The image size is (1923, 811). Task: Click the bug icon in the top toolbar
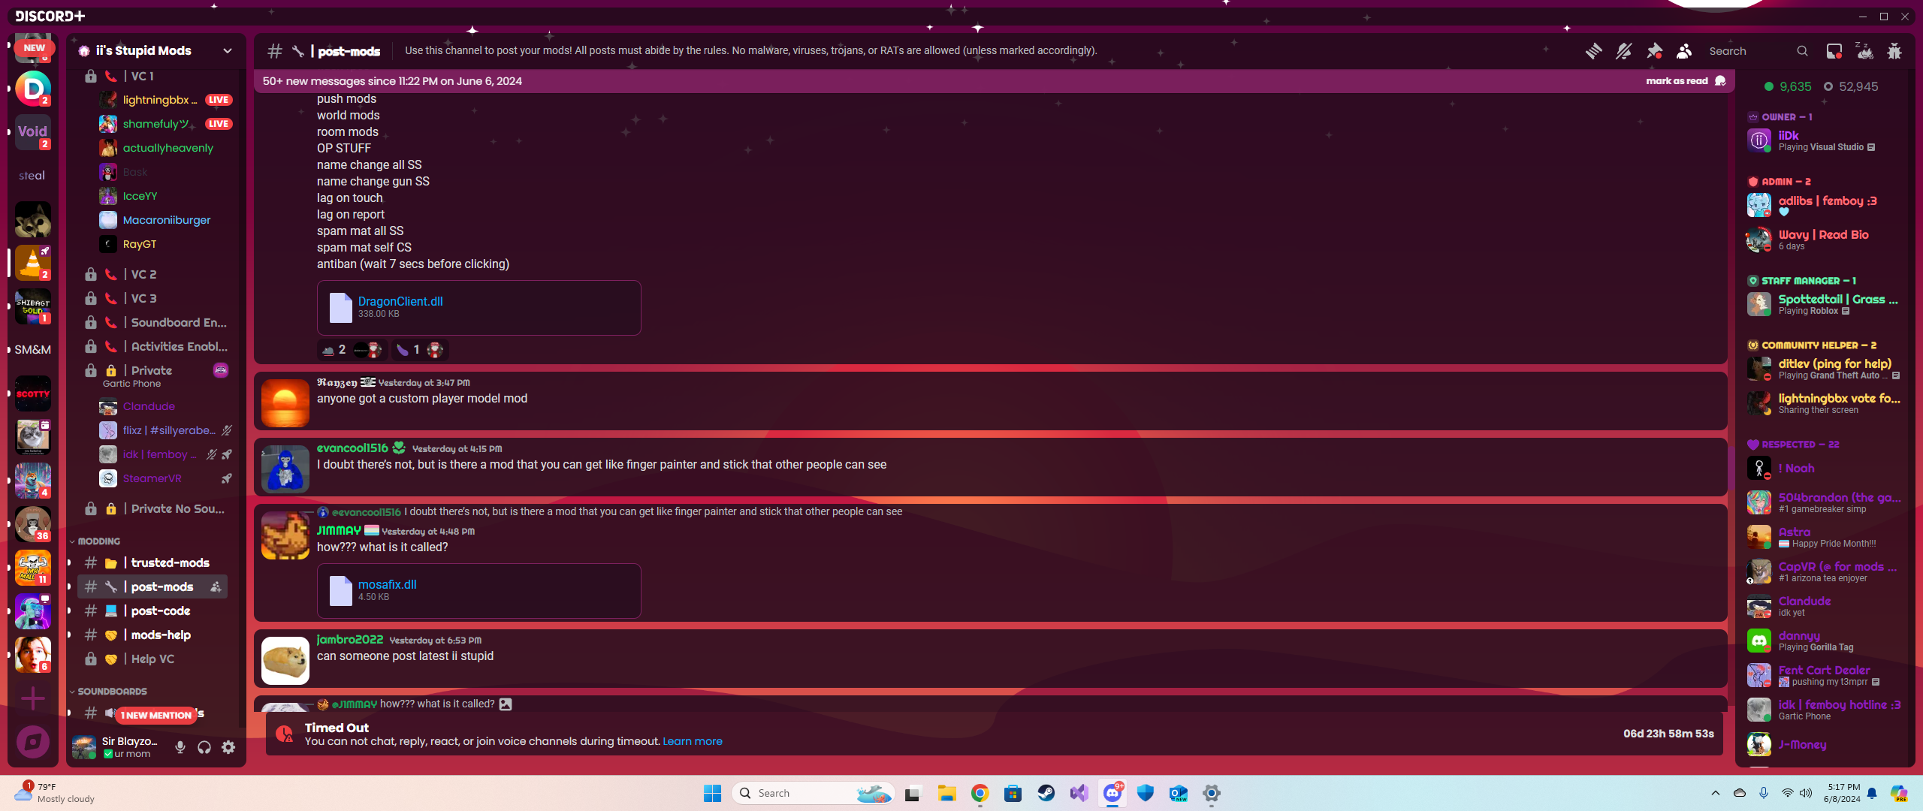pyautogui.click(x=1894, y=51)
